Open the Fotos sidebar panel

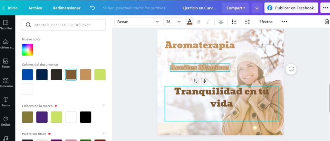point(5,63)
